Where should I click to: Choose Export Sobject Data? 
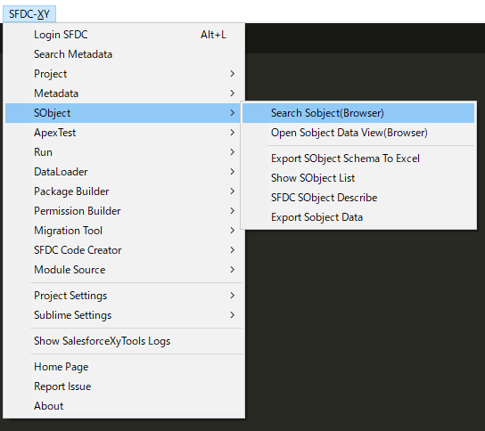358,217
